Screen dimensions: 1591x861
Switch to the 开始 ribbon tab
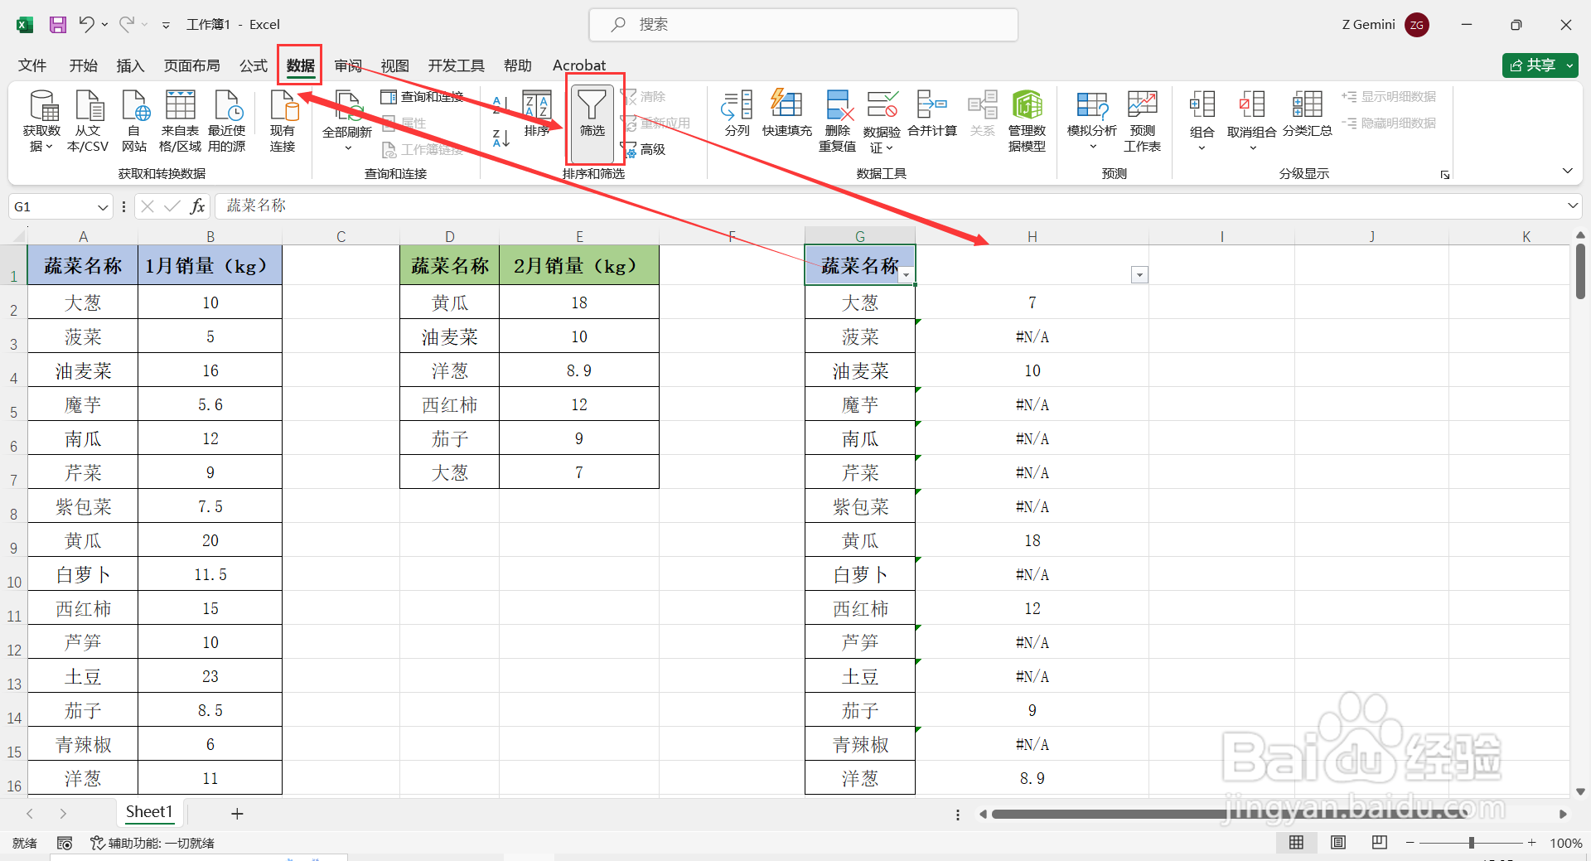83,65
